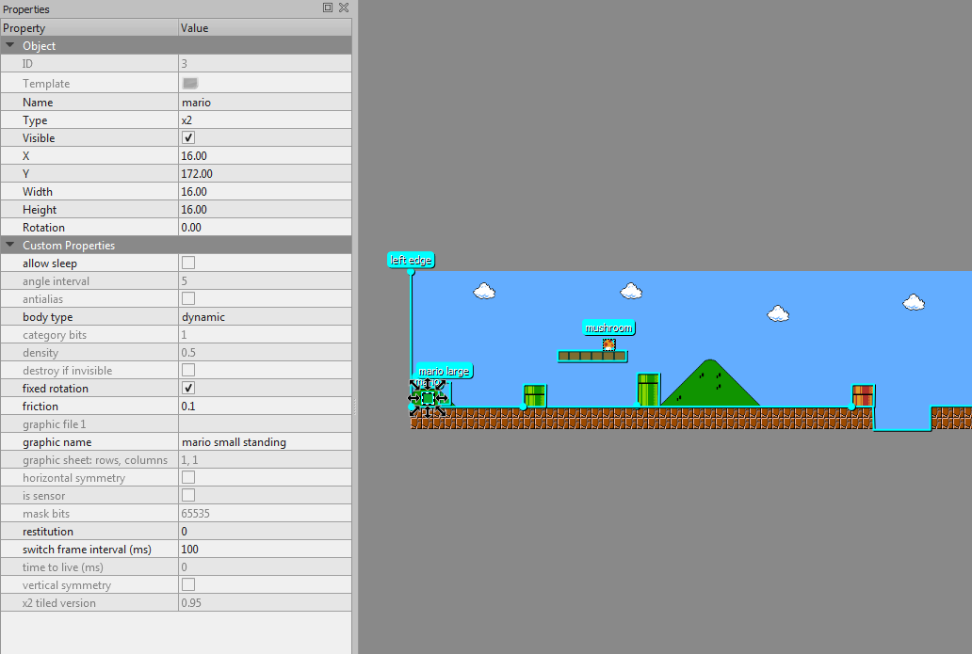Viewport: 972px width, 654px height.
Task: Select the time to live (ms) property
Action: 176,567
